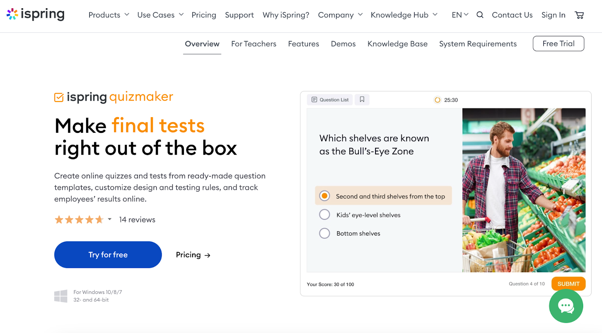Click the star rating icons

coord(79,220)
